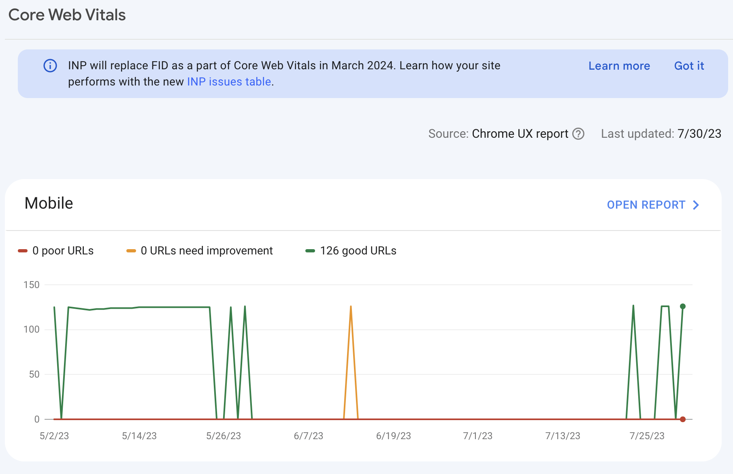733x474 pixels.
Task: Open the INP issues table link
Action: [228, 81]
